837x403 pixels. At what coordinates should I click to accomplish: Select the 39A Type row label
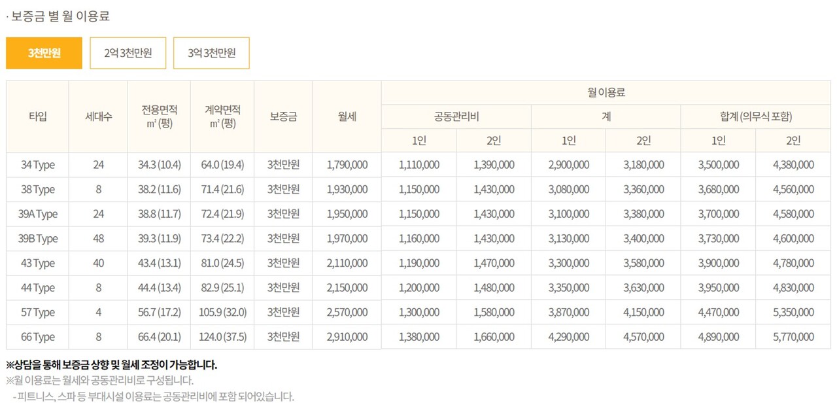click(x=37, y=214)
